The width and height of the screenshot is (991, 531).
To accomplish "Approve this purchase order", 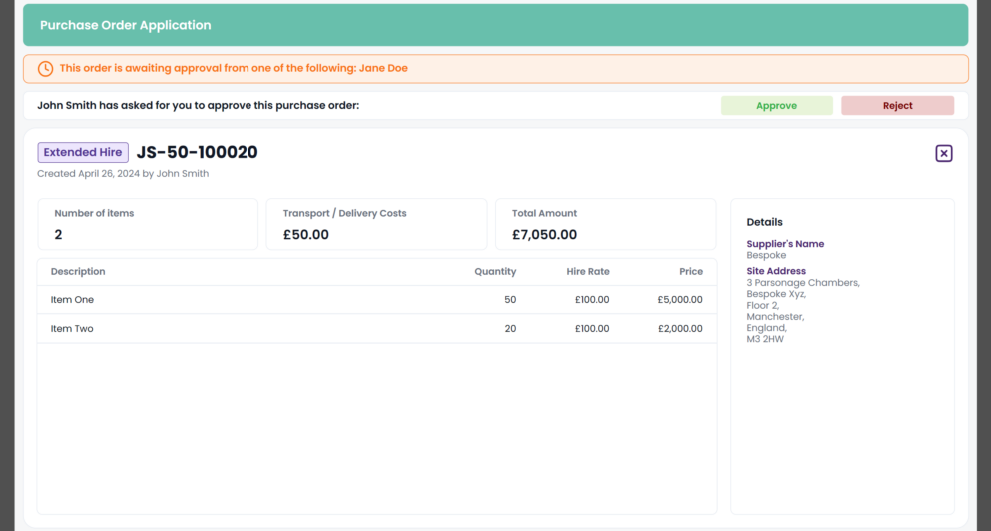I will [x=776, y=106].
